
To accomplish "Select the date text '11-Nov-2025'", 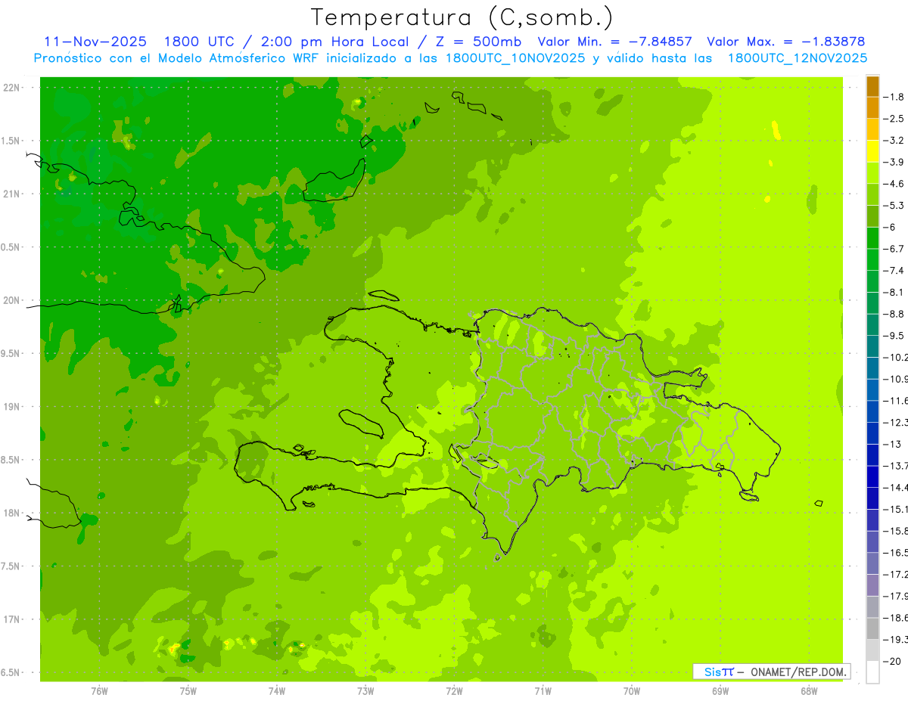I will coord(95,42).
